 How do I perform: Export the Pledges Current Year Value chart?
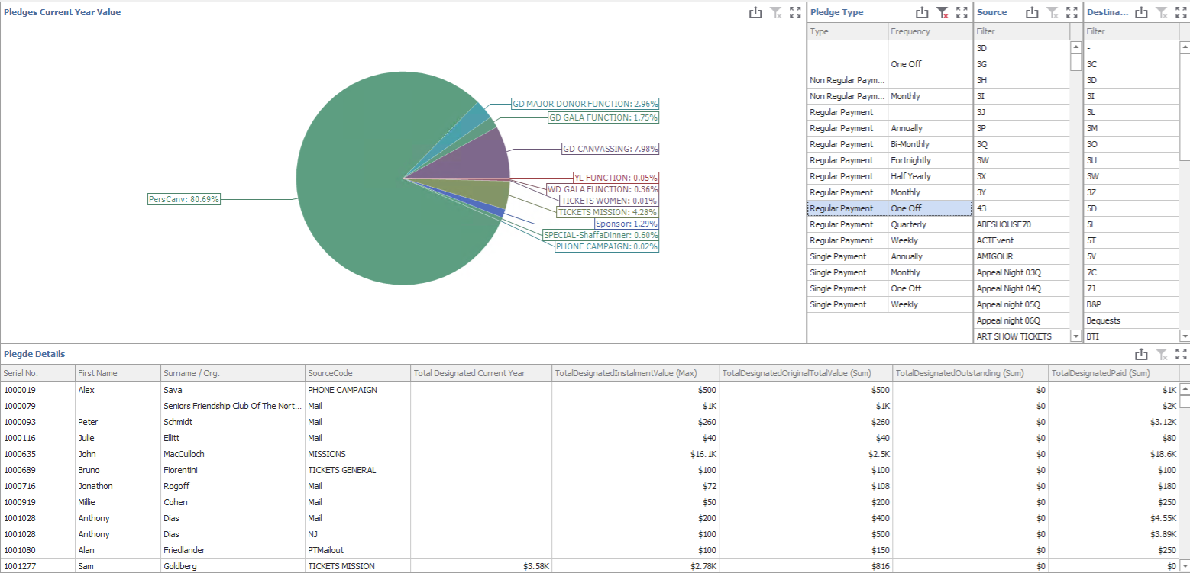[755, 12]
